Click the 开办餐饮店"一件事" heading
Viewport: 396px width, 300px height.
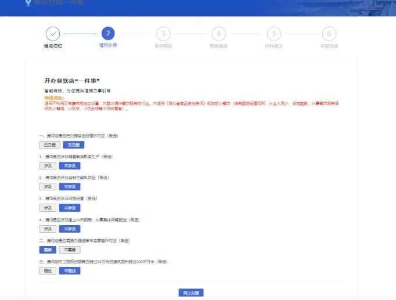click(72, 81)
